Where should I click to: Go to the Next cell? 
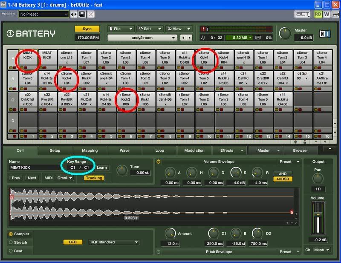click(32, 178)
